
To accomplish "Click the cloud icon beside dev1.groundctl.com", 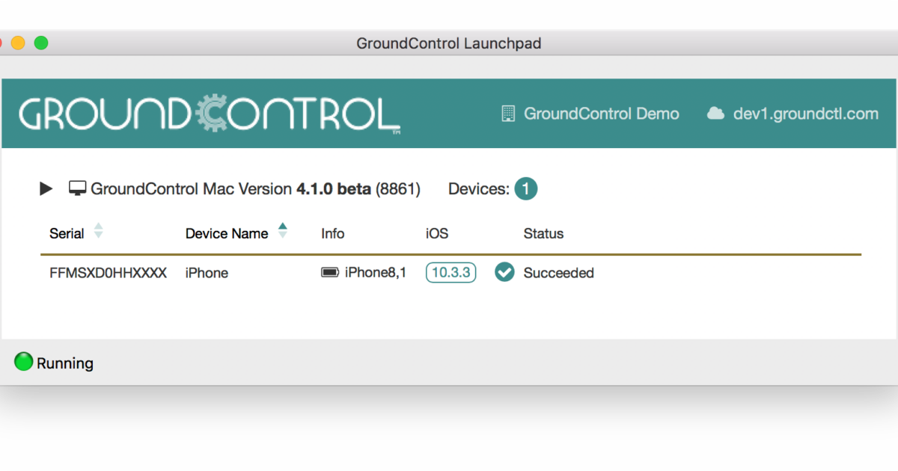I will (716, 113).
